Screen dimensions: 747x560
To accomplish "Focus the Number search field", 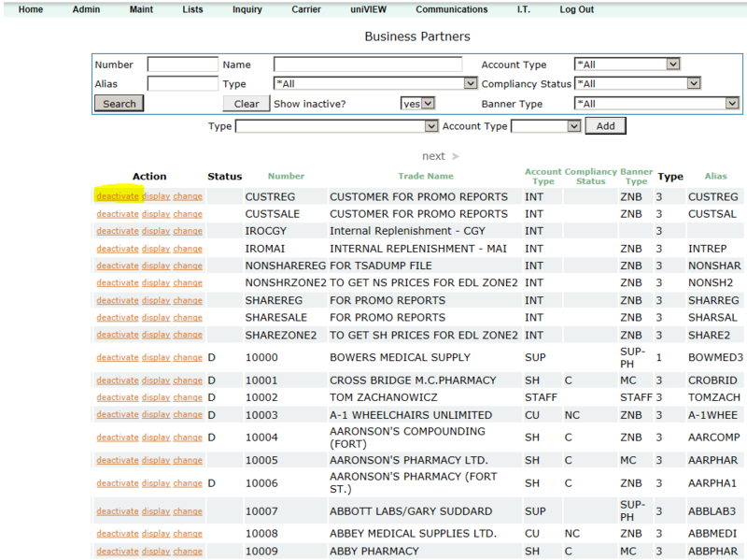I will click(182, 65).
